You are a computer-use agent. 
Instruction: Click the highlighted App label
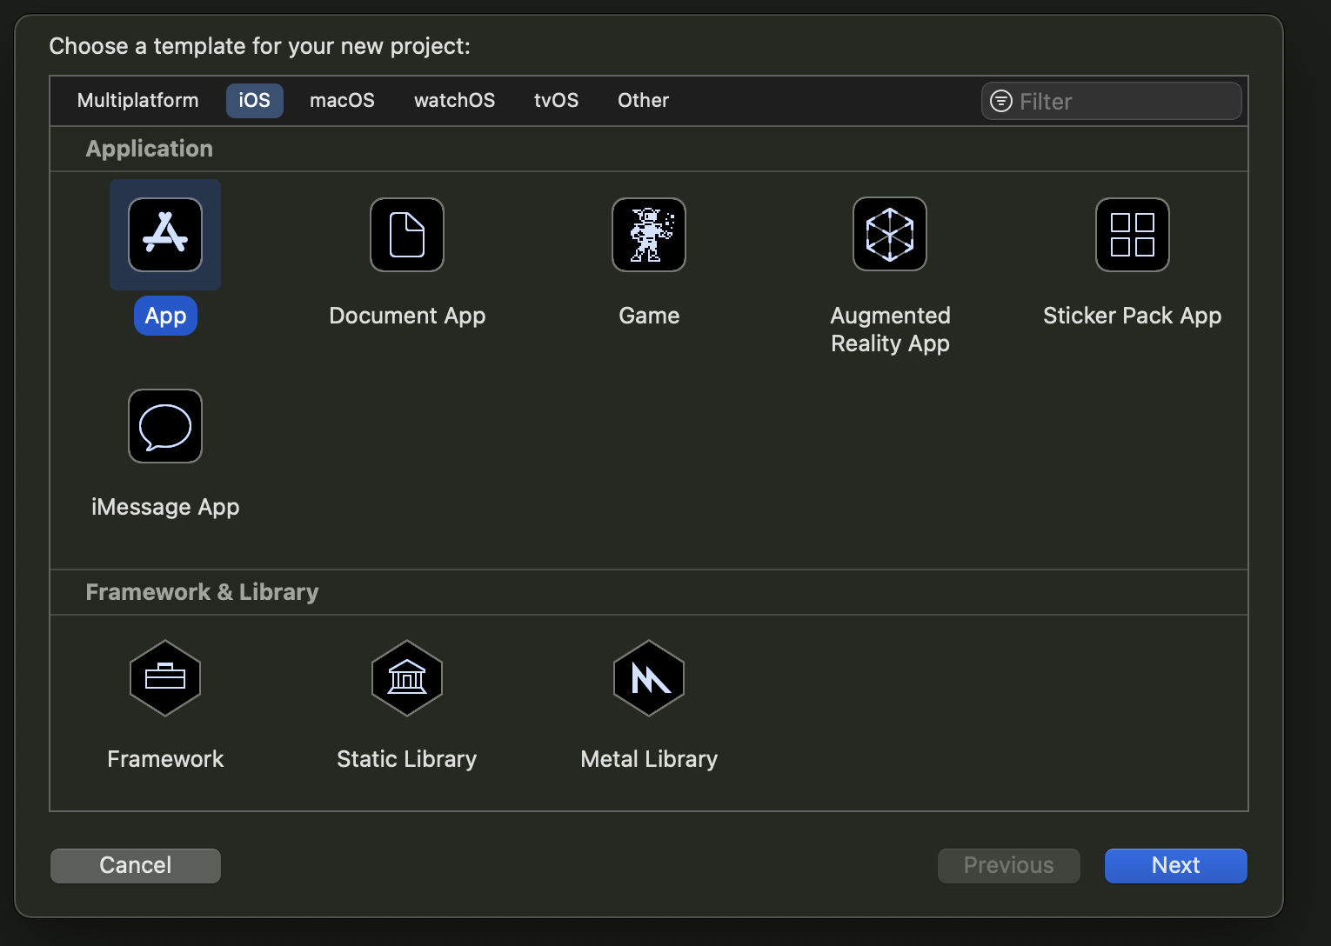coord(165,316)
